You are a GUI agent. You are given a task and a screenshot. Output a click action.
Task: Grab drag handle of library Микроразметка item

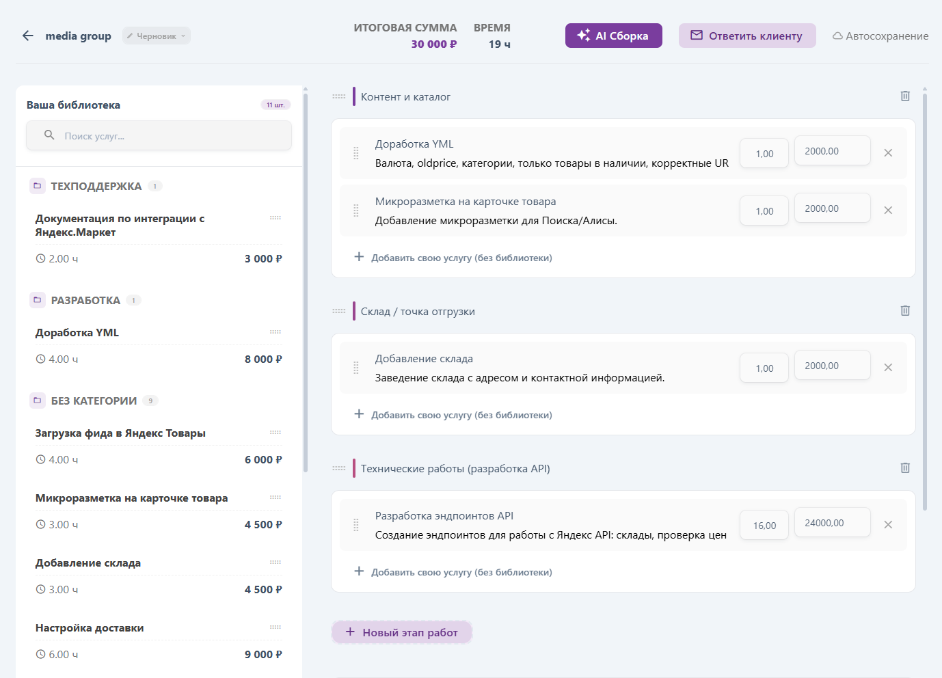[x=275, y=498]
